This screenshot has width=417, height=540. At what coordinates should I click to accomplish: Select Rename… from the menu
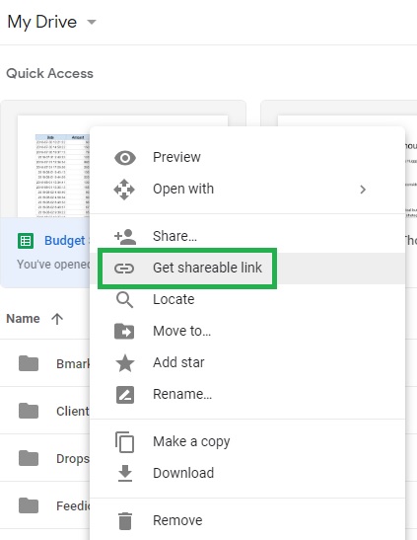click(247, 395)
